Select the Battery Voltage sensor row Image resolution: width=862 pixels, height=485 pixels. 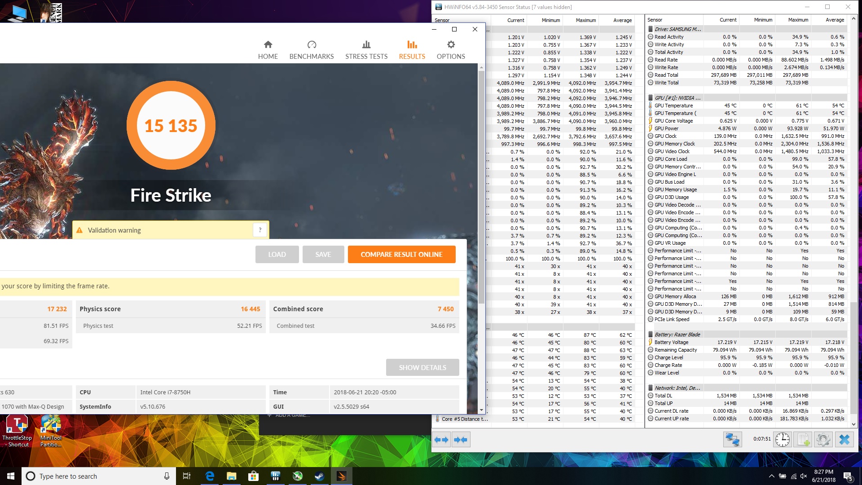747,342
